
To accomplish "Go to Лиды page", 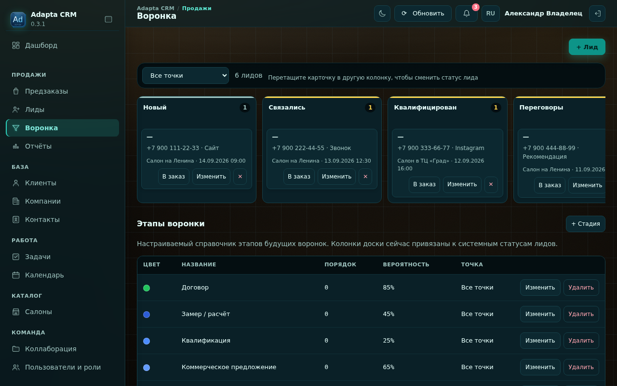I will [62, 110].
